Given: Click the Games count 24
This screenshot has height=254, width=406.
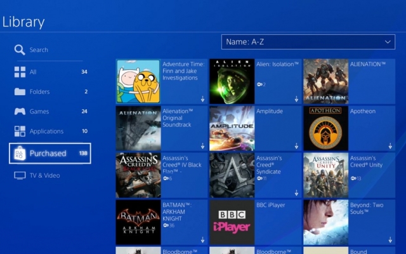Looking at the screenshot, I should tap(84, 112).
